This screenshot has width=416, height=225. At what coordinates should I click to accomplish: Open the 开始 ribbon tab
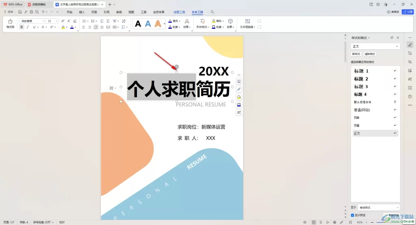[69, 12]
